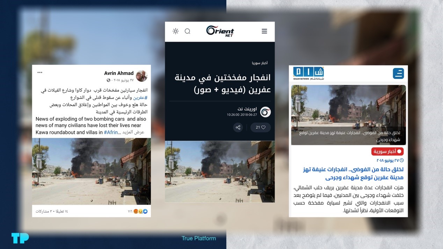Like the Orient article with heart button
Screen dimensions: 443x249
coord(261,127)
